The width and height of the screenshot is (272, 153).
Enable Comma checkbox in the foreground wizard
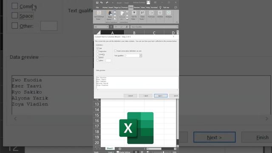click(97, 54)
